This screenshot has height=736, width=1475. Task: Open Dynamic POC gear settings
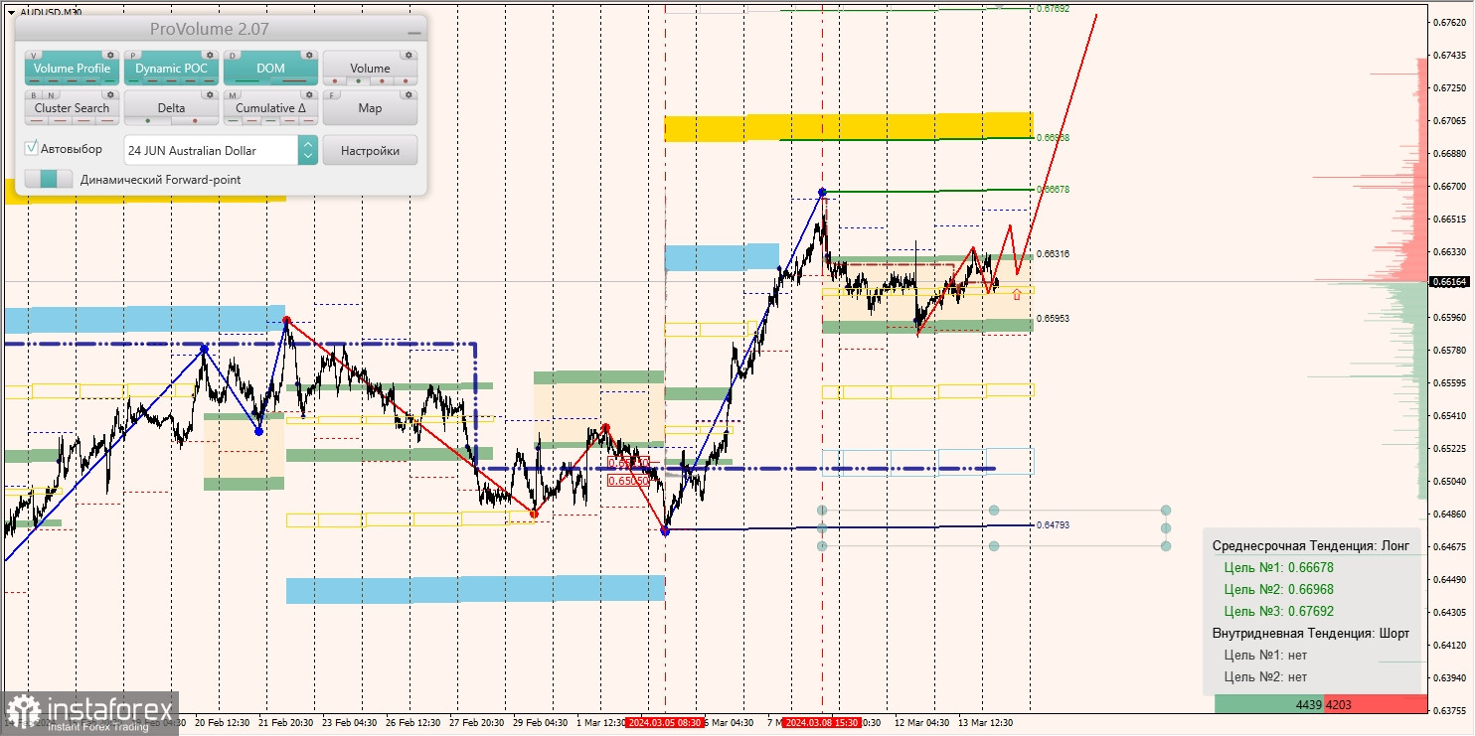(210, 56)
